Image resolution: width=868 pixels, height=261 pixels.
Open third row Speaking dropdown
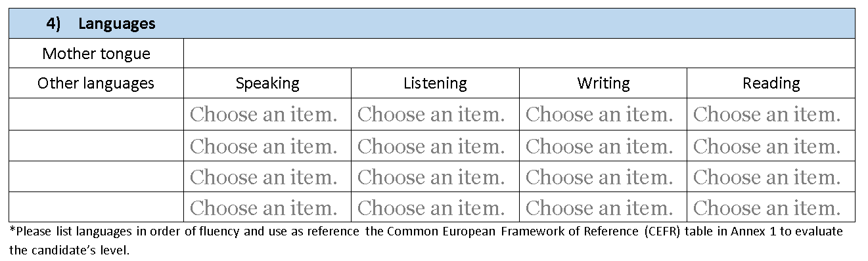coord(263,177)
